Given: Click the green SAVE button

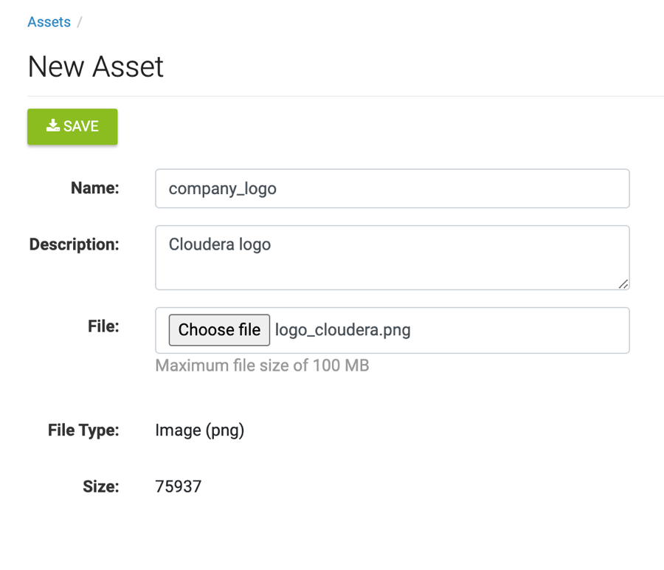Looking at the screenshot, I should (72, 127).
